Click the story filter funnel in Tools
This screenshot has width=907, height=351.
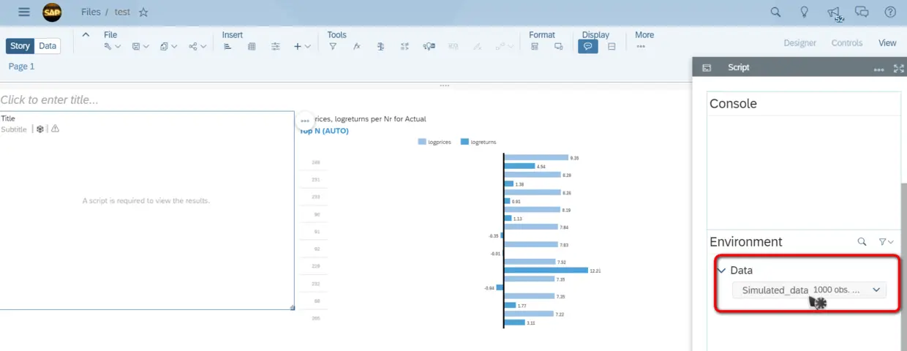tap(333, 47)
